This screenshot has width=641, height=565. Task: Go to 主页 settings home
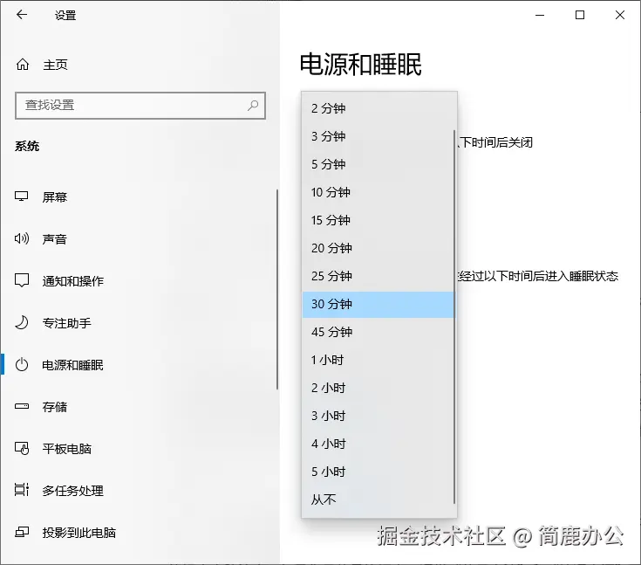(x=139, y=65)
